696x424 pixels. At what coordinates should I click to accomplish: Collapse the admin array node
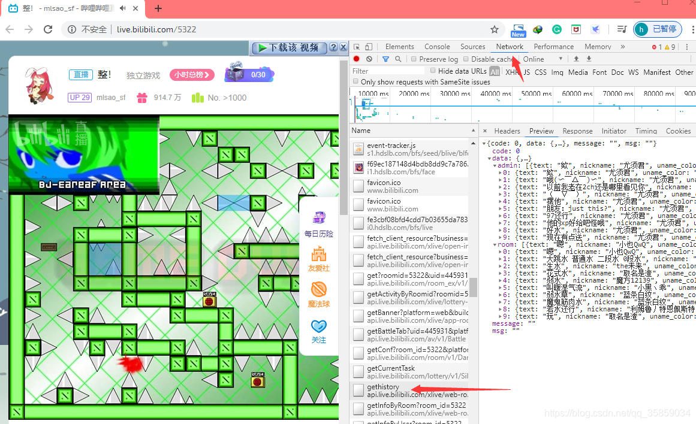(495, 165)
